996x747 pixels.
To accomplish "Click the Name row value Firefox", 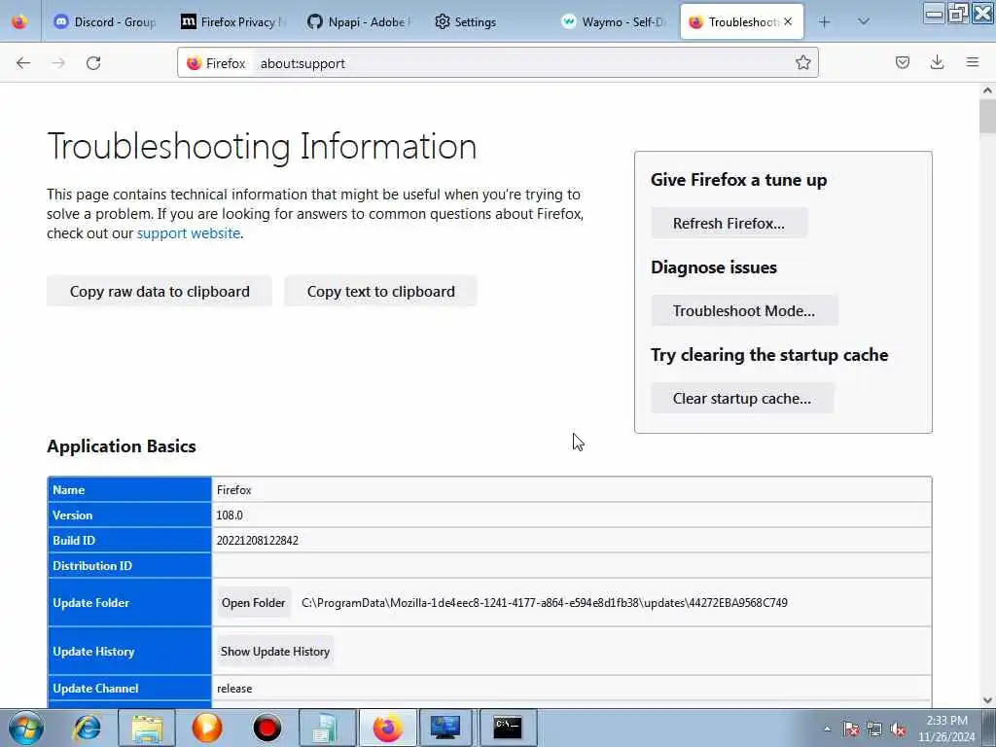I will coord(233,490).
